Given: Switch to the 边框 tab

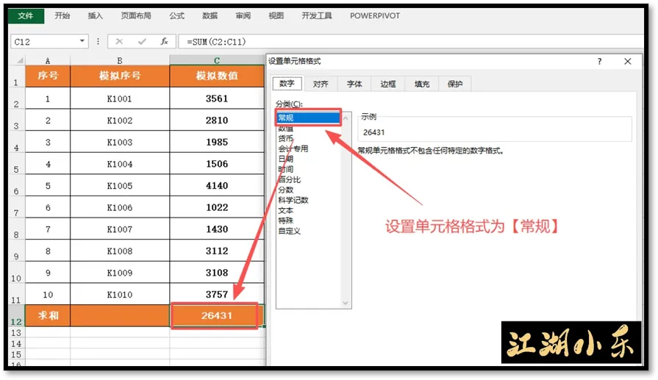Looking at the screenshot, I should tap(388, 84).
